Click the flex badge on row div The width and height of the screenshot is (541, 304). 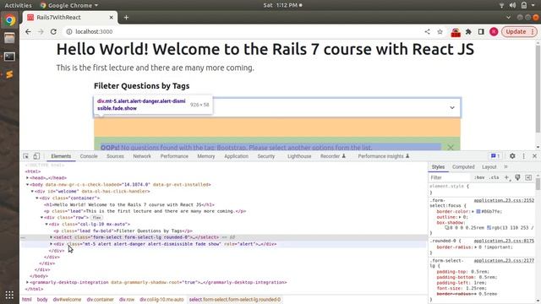[x=96, y=218]
